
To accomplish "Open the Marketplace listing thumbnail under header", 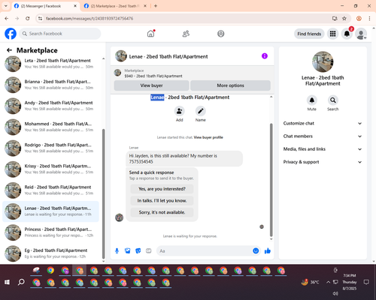I will pyautogui.click(x=117, y=73).
